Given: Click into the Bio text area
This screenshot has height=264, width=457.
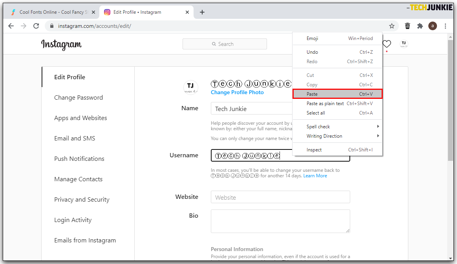Looking at the screenshot, I should 280,221.
